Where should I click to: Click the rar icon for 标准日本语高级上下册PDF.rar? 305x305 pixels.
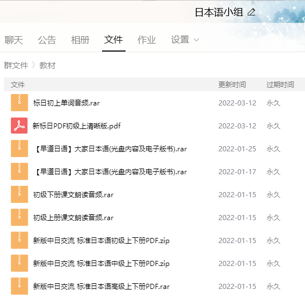19,286
